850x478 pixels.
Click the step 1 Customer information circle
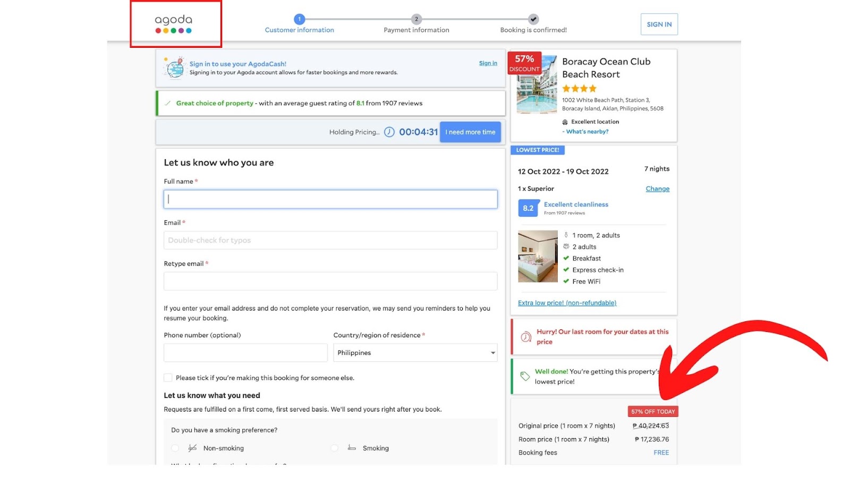coord(300,19)
